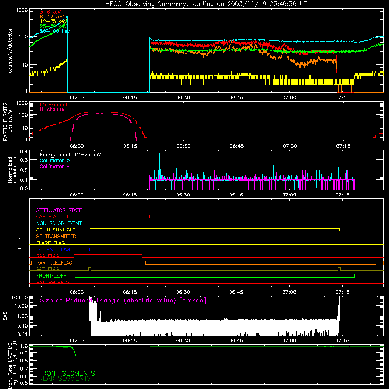This screenshot has height=389, width=389.
Task: Click the 0.01 tick on SAS axis
Action: [x=22, y=334]
